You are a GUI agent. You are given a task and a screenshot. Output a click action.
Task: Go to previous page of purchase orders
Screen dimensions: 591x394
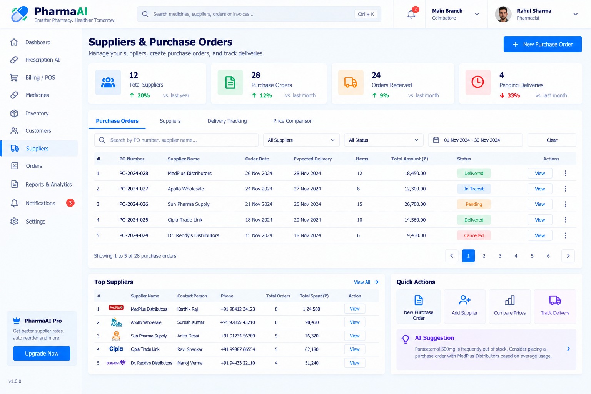pos(452,256)
